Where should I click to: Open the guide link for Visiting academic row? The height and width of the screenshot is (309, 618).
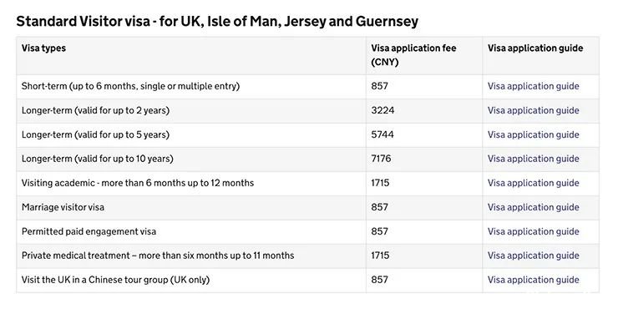tap(534, 183)
